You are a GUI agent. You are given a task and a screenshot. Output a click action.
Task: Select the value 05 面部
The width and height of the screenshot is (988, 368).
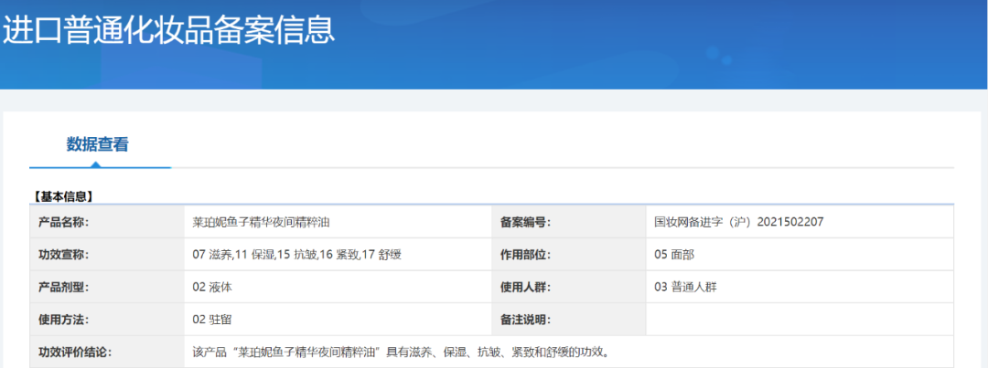point(675,255)
